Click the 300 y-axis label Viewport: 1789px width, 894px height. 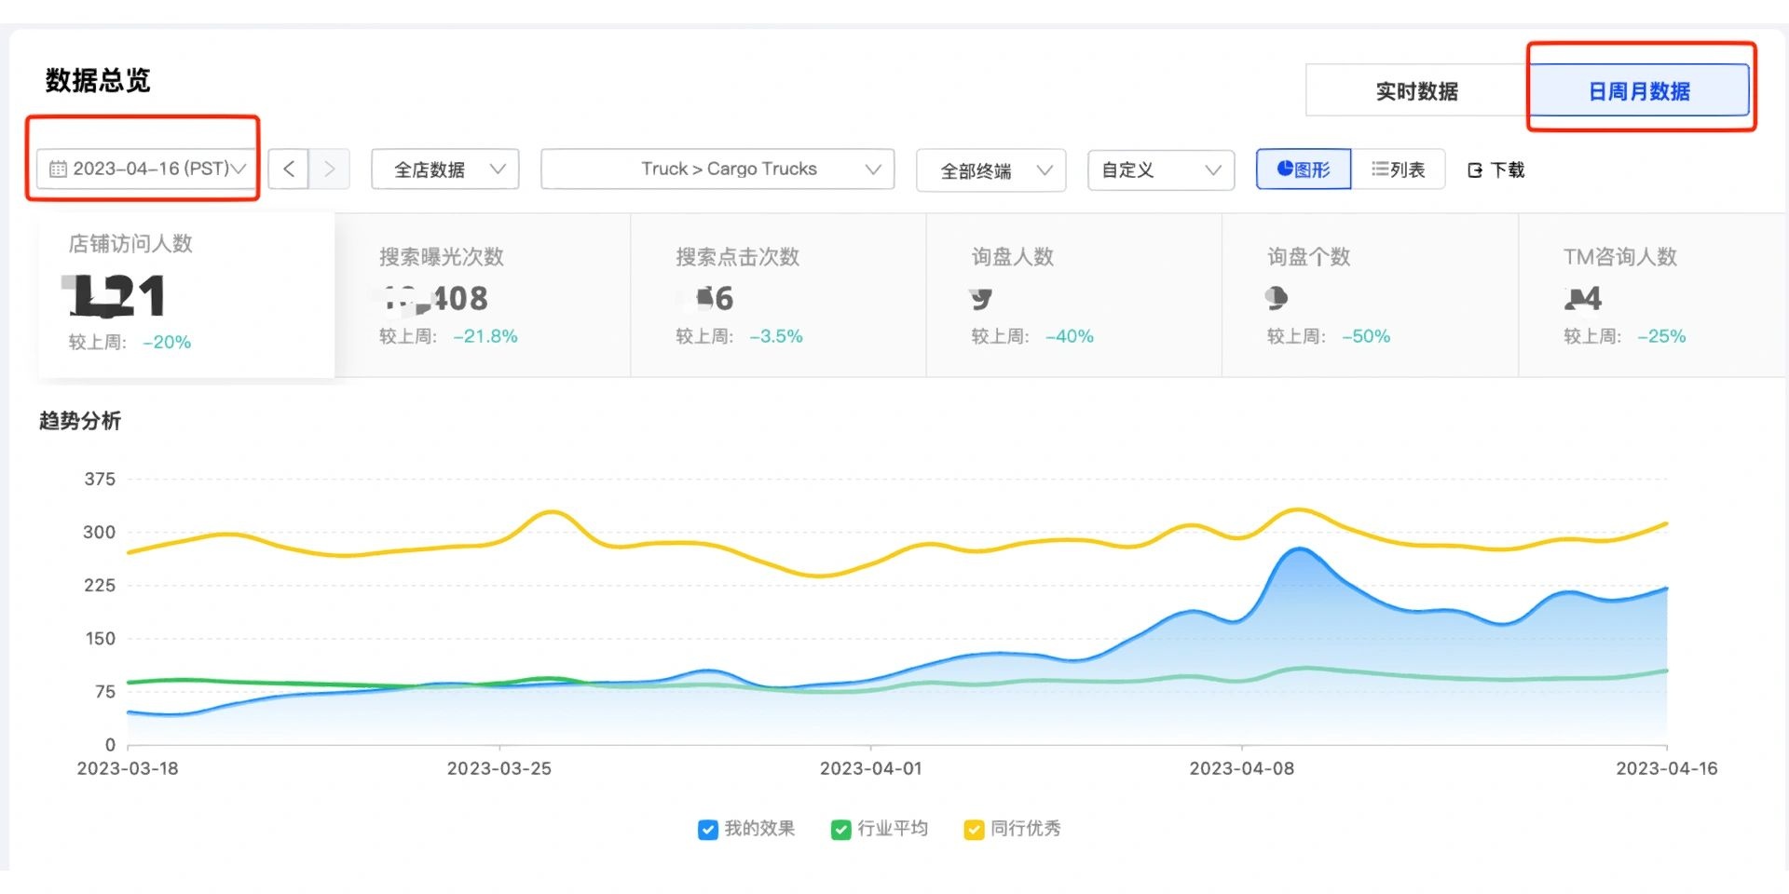click(100, 532)
